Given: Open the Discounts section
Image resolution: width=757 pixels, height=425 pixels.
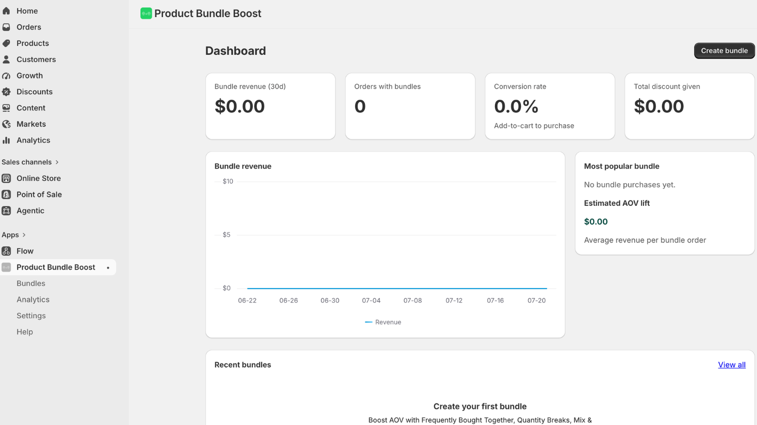Looking at the screenshot, I should pyautogui.click(x=35, y=92).
